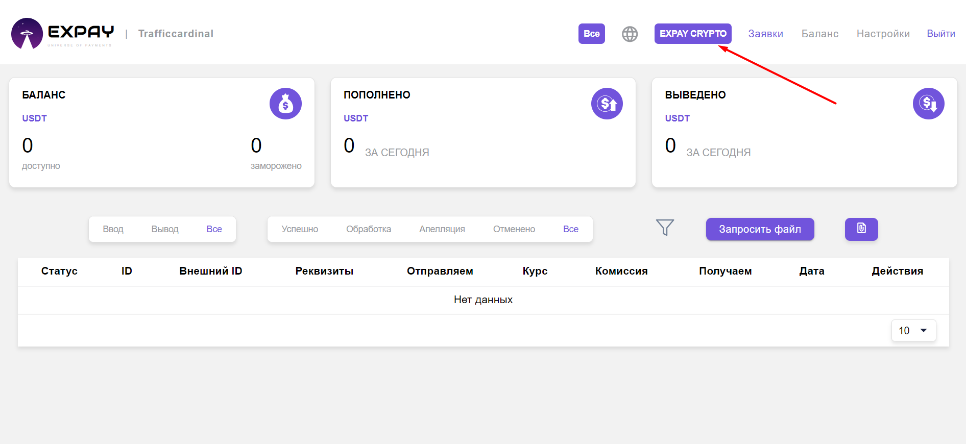Click the Выйти logout link

940,34
